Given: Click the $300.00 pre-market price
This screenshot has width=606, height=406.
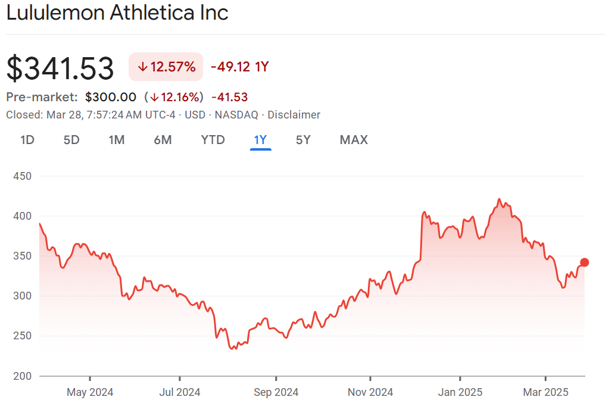Looking at the screenshot, I should pyautogui.click(x=111, y=97).
